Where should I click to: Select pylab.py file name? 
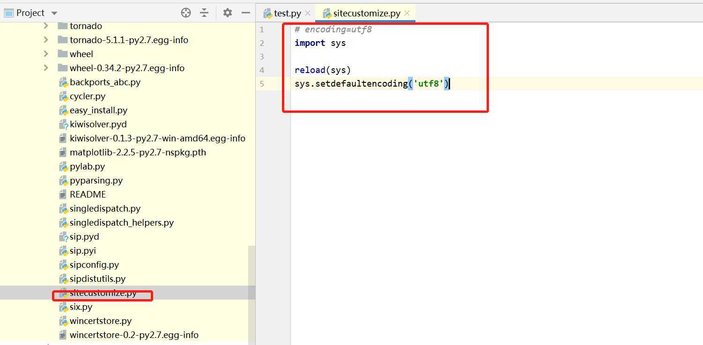pyautogui.click(x=87, y=166)
